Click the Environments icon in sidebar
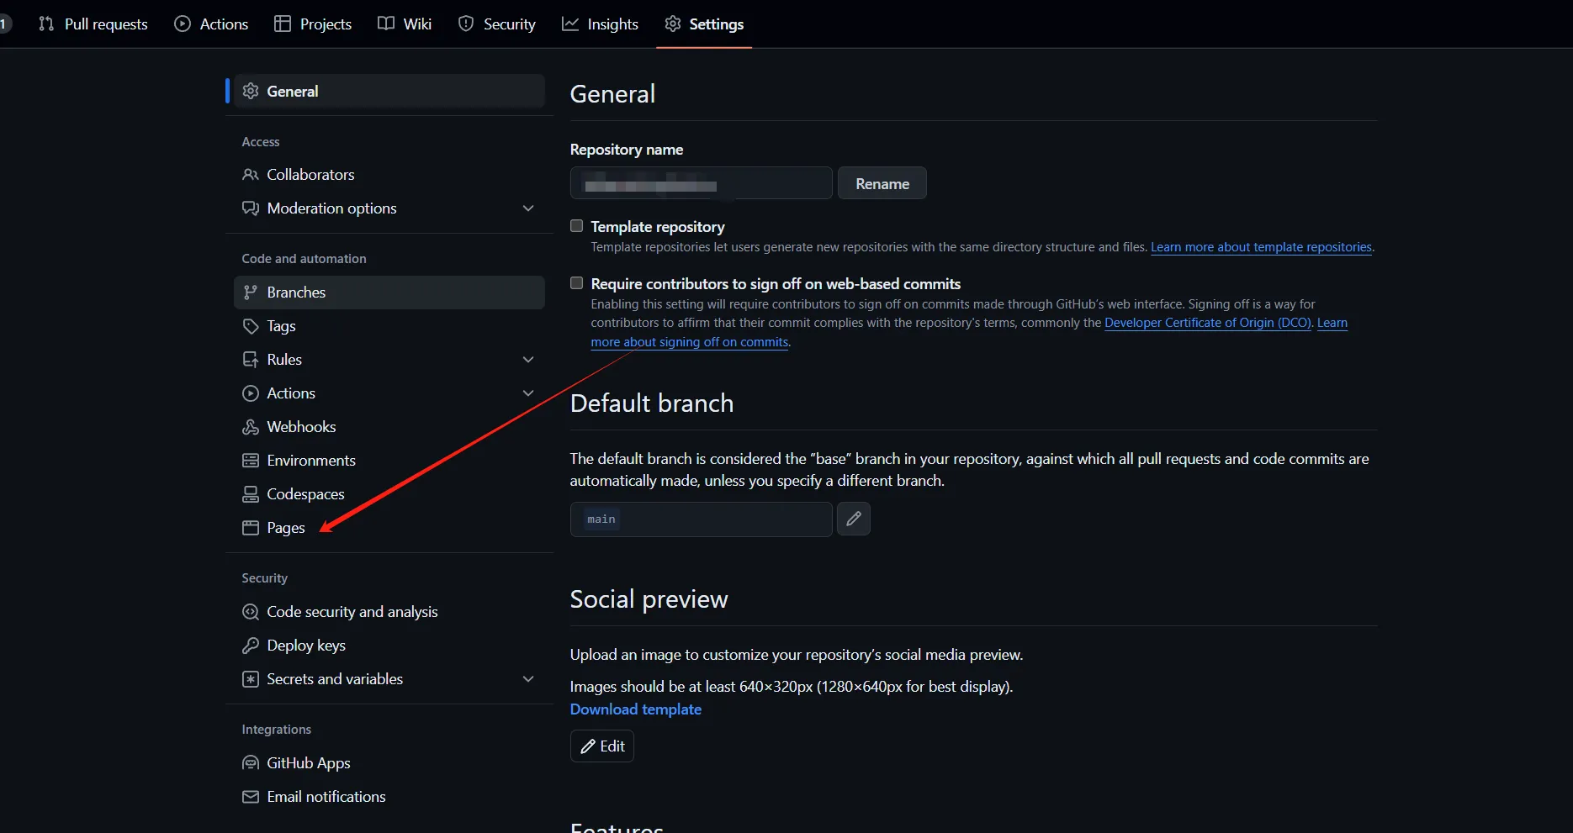Image resolution: width=1573 pixels, height=833 pixels. [x=251, y=461]
